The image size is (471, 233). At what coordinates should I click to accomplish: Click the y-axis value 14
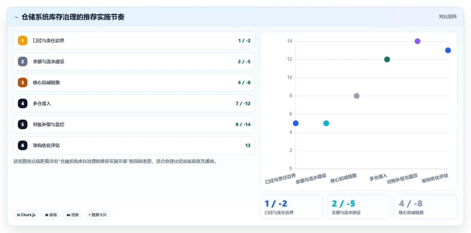tap(289, 41)
